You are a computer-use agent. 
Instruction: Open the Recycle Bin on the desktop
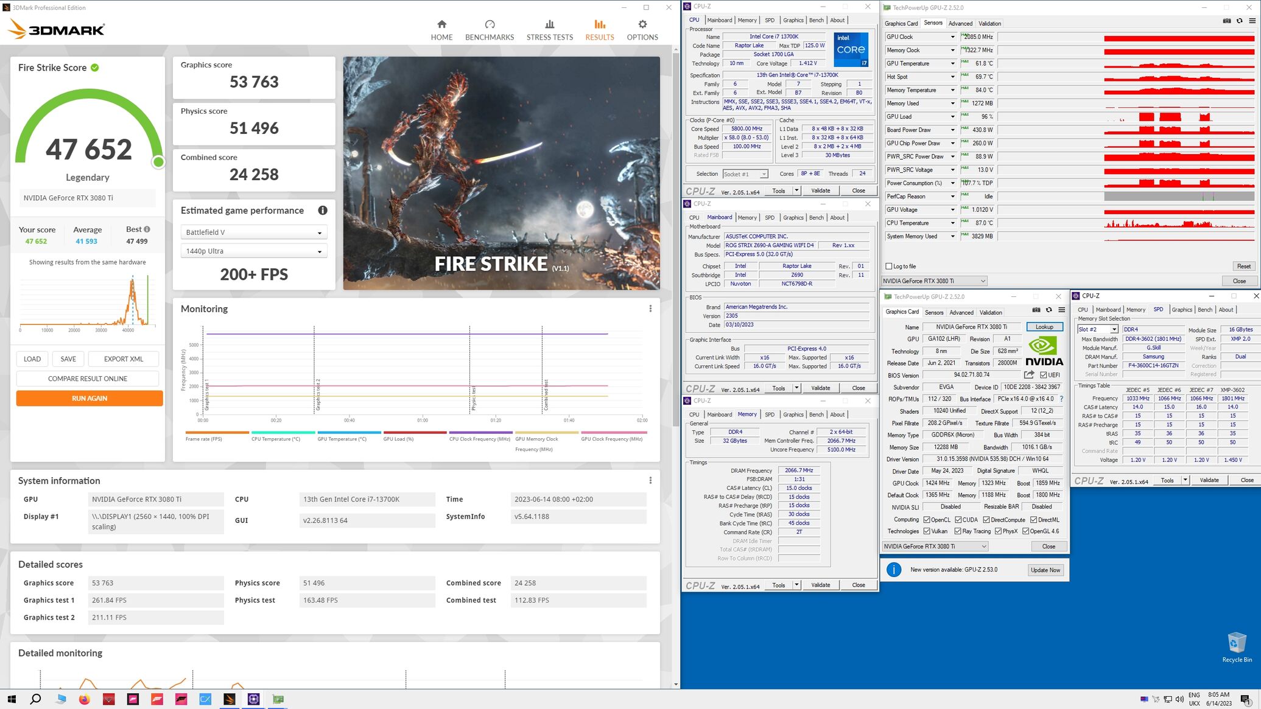(x=1237, y=648)
